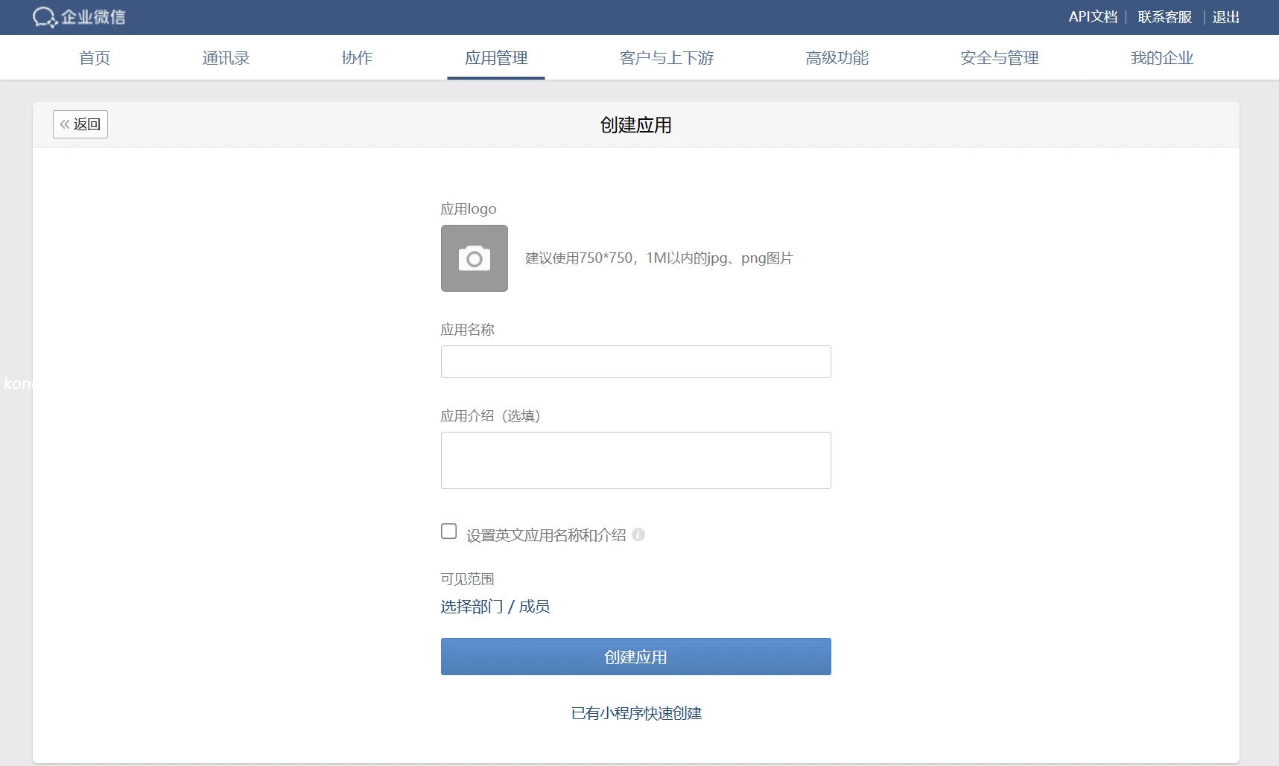
Task: Open 我的企业 tab
Action: [x=1162, y=58]
